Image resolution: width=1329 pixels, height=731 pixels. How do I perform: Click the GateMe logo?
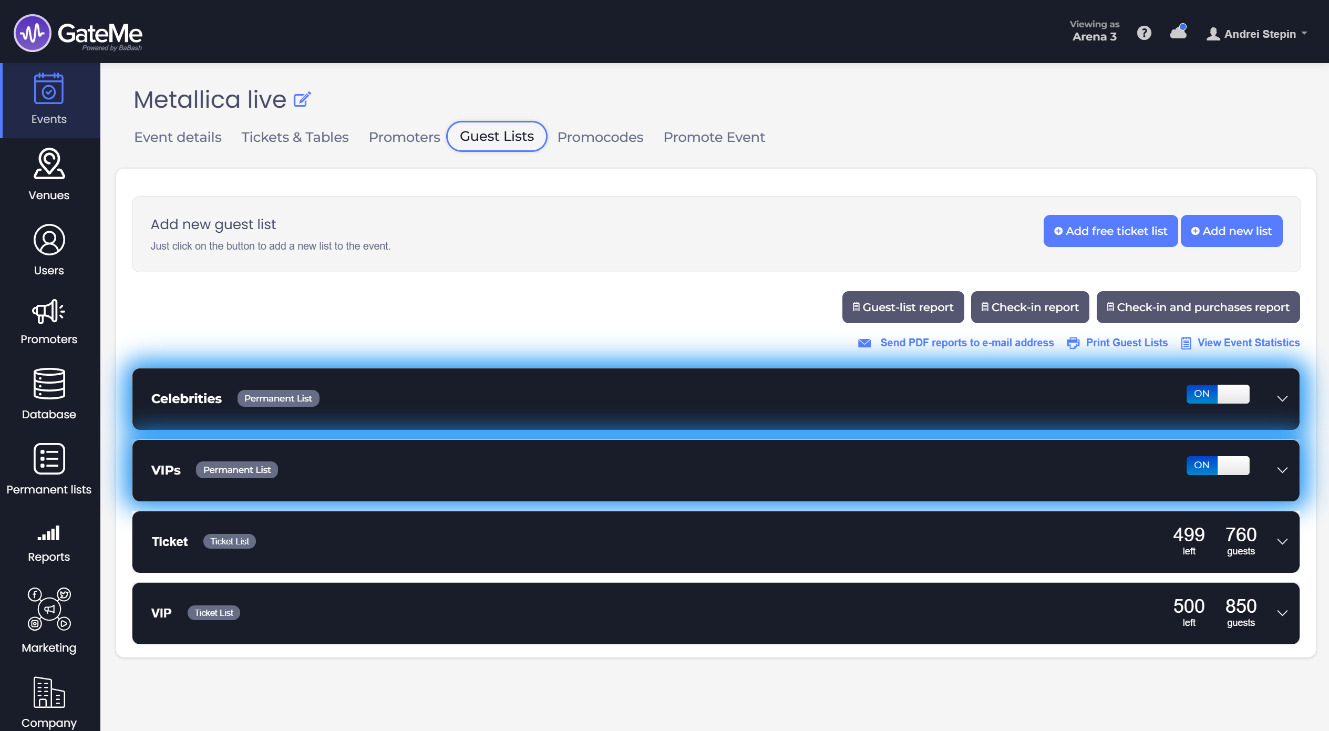click(78, 33)
